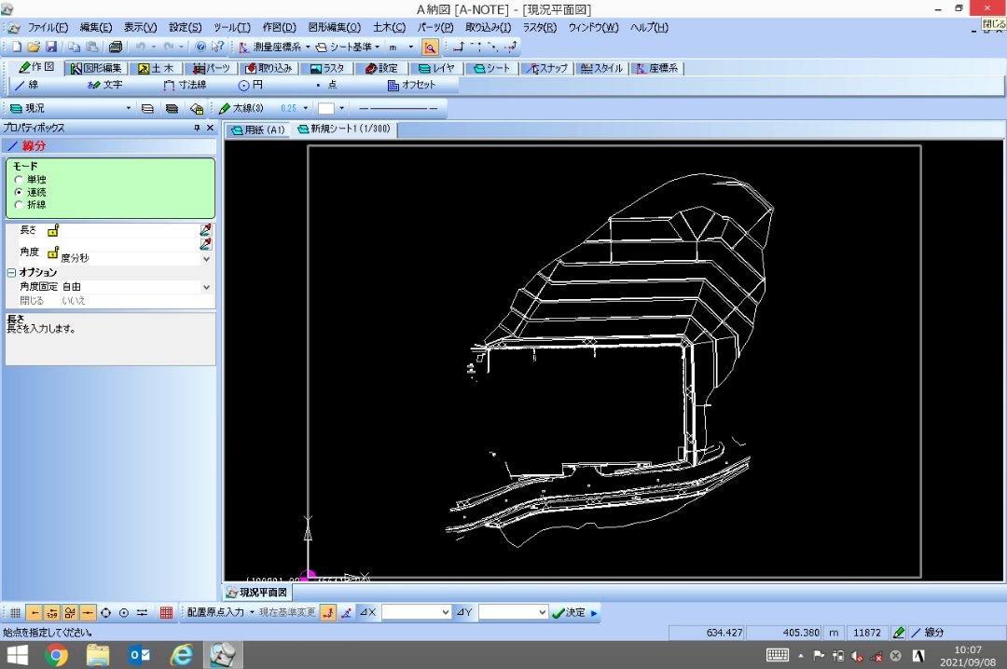
Task: Click the line style dash pattern selector
Action: pyautogui.click(x=398, y=108)
